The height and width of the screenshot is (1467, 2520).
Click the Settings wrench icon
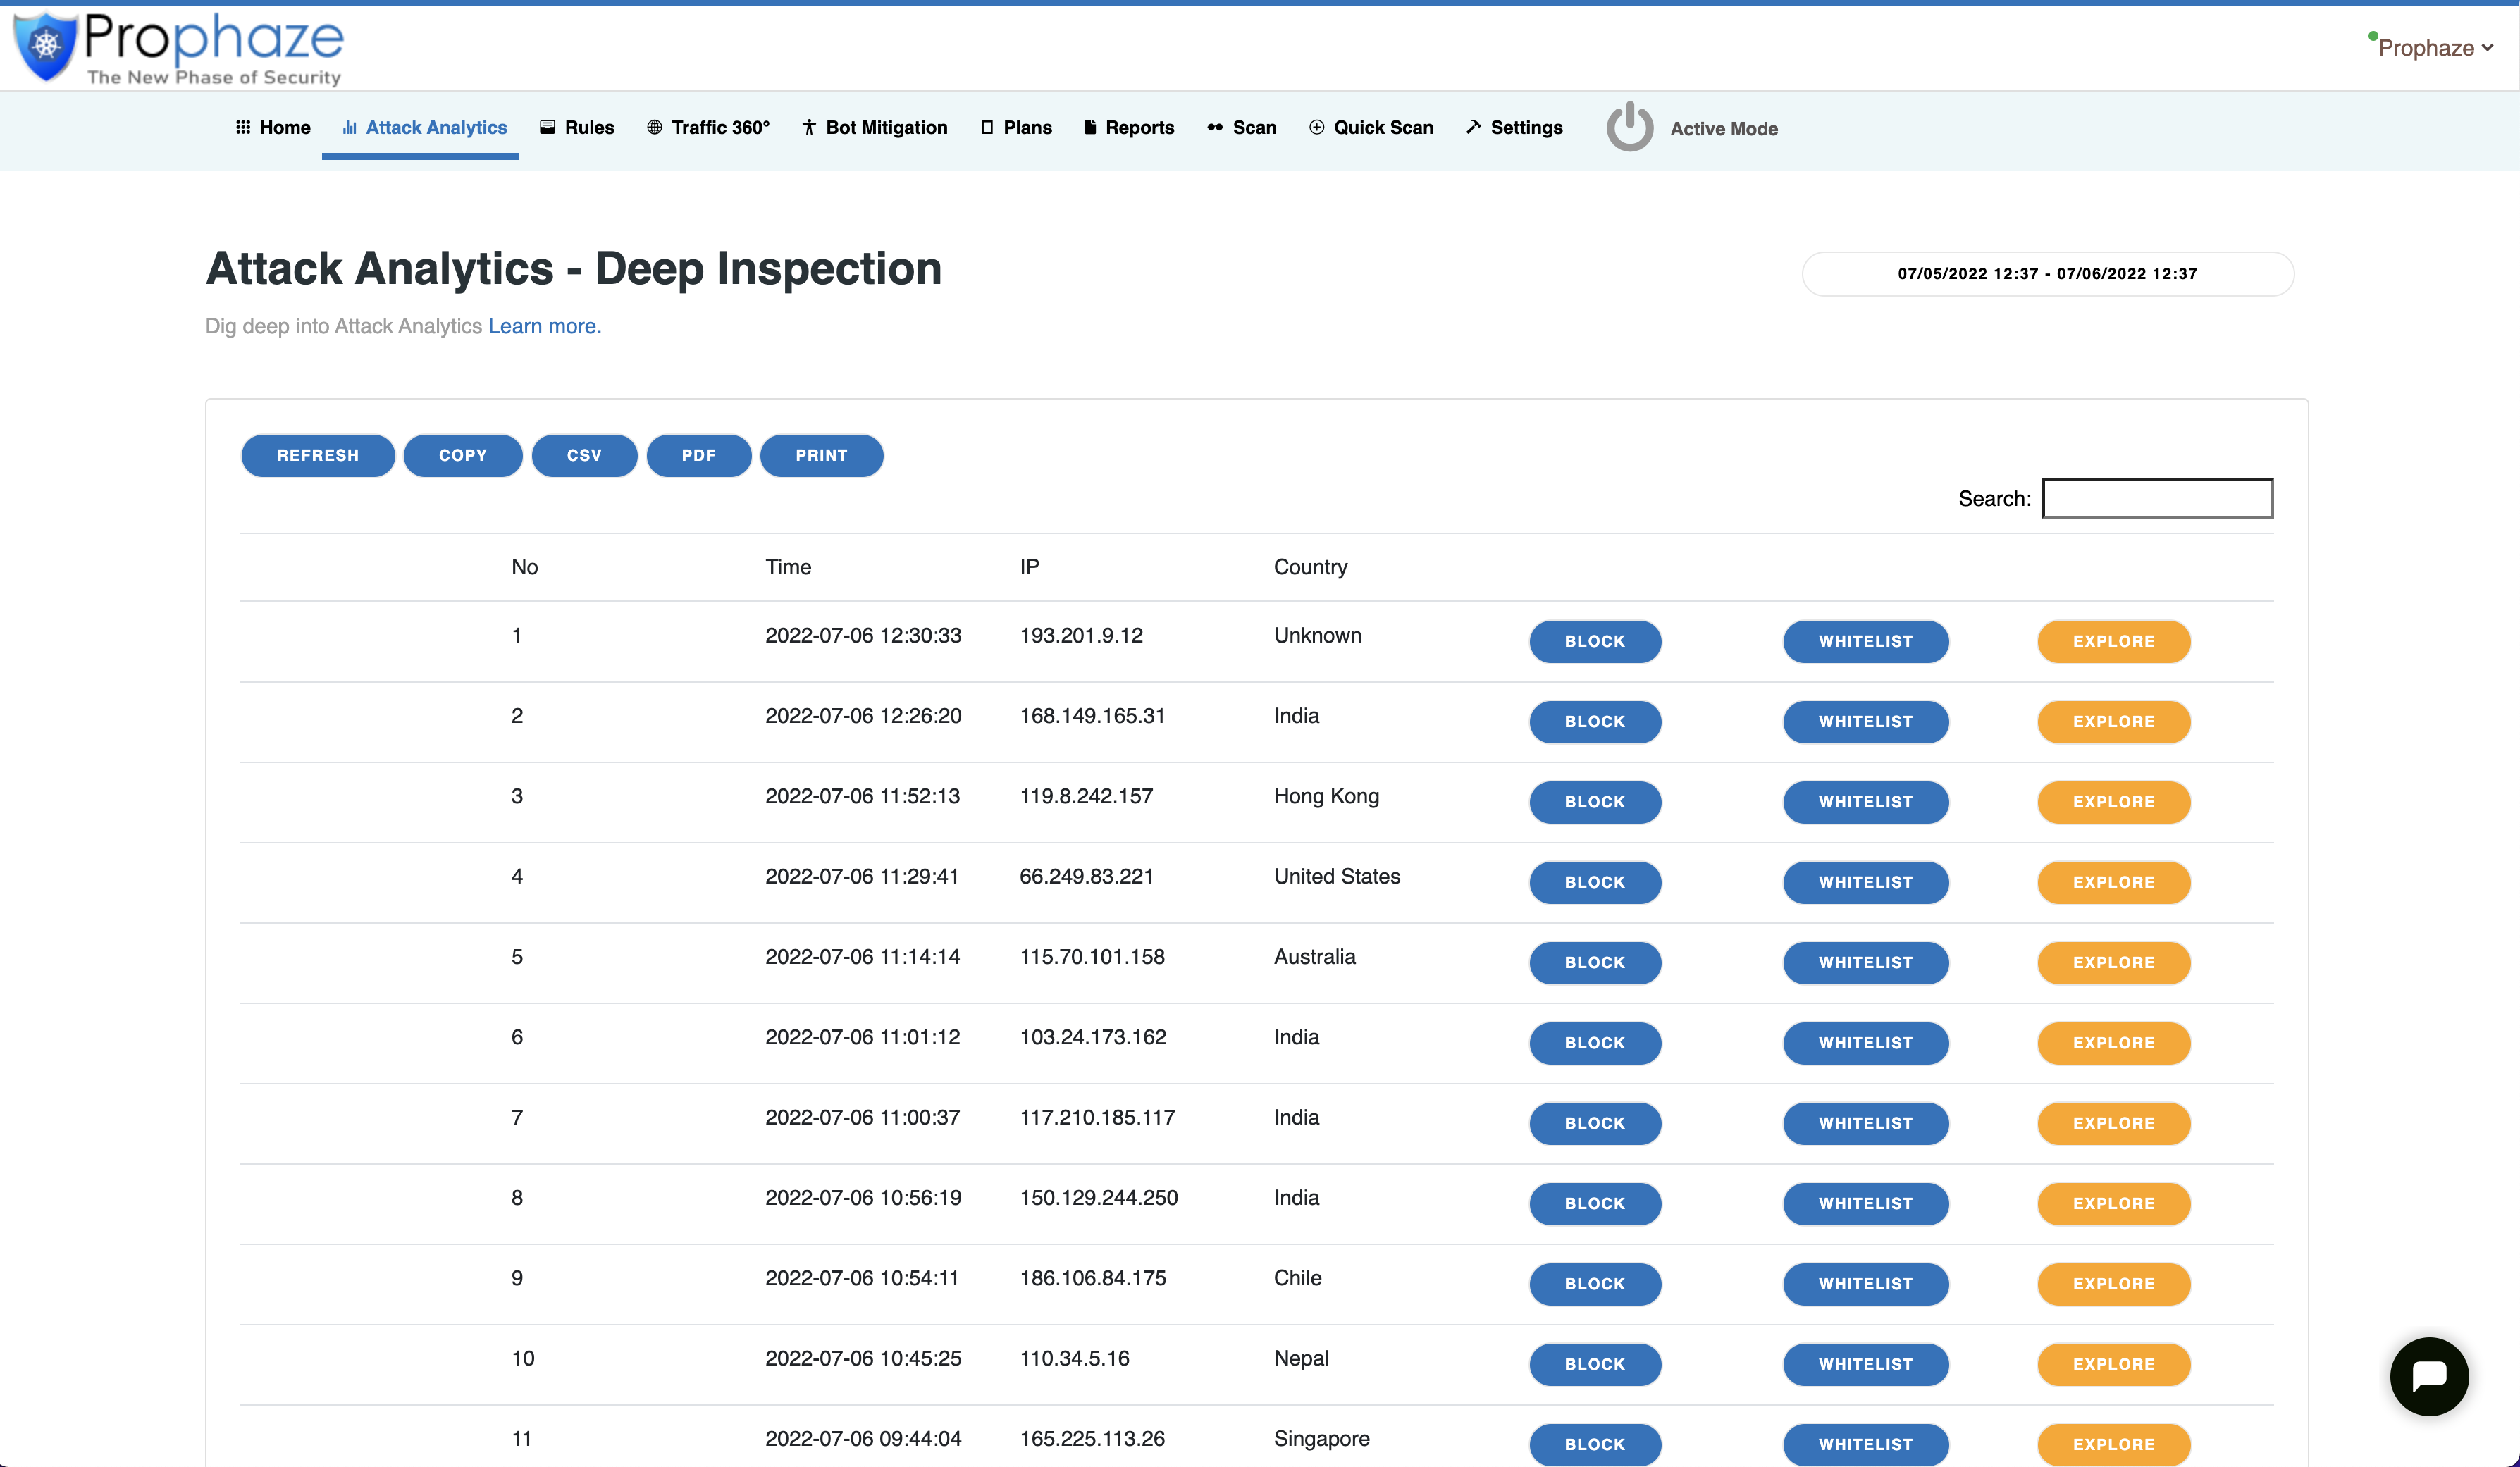pyautogui.click(x=1473, y=127)
